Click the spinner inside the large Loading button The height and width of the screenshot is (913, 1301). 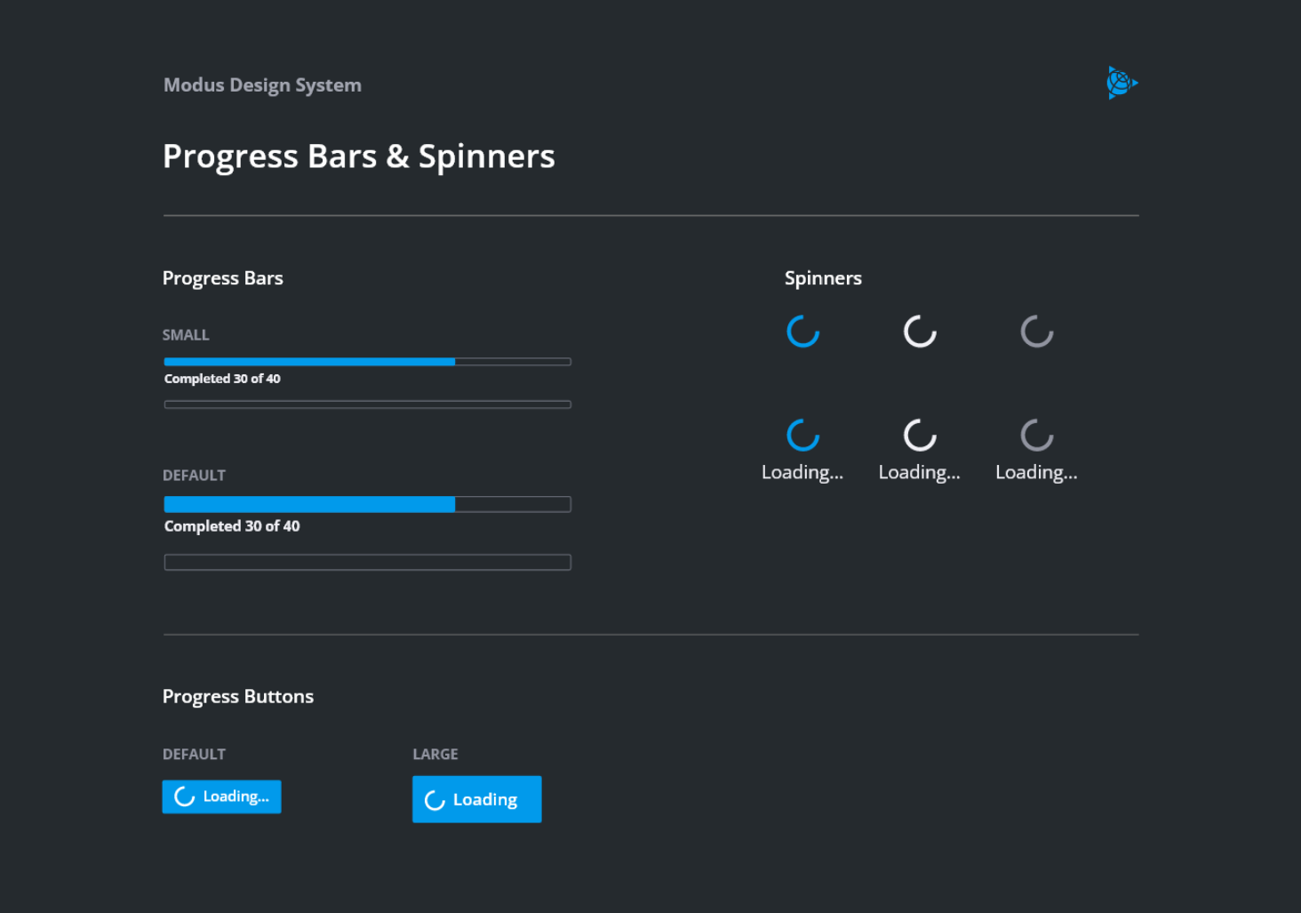pyautogui.click(x=434, y=799)
